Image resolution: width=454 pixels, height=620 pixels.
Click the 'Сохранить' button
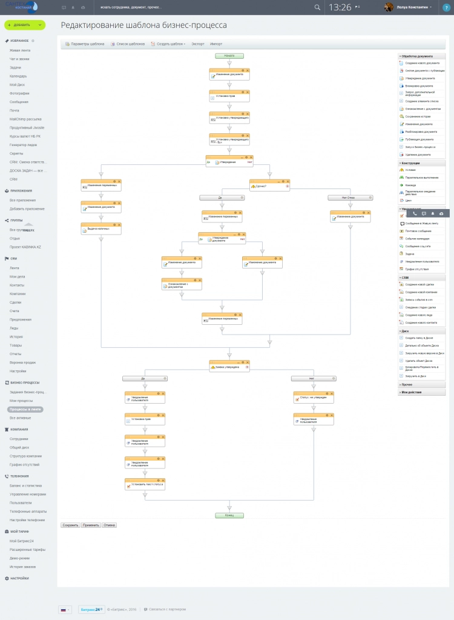point(70,525)
